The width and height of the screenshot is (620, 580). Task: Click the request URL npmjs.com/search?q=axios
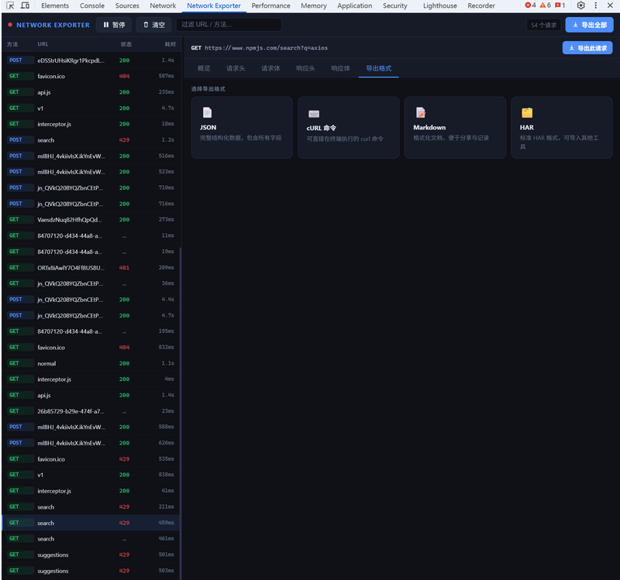point(266,48)
